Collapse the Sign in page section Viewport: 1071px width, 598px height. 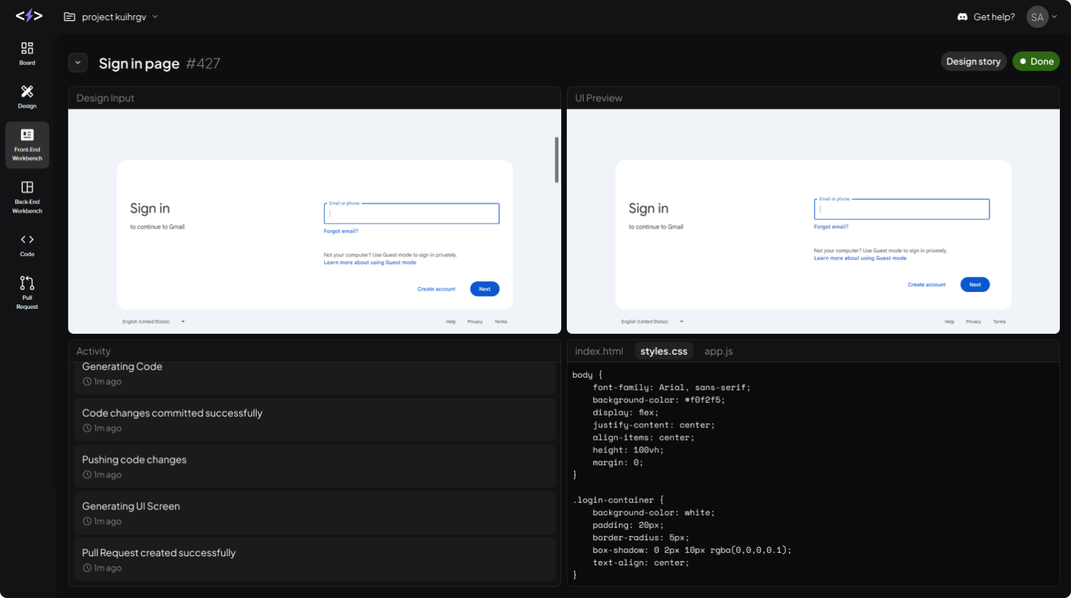pos(77,62)
